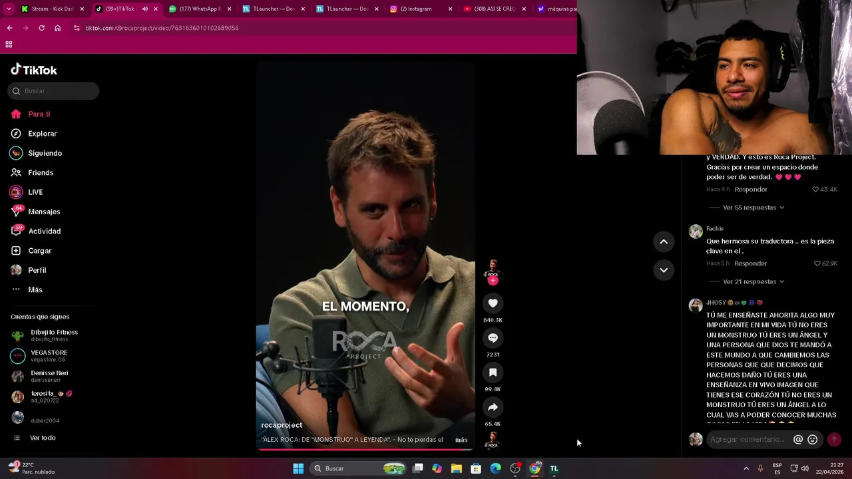This screenshot has width=852, height=479.
Task: Open the Más menu in sidebar
Action: pyautogui.click(x=27, y=290)
